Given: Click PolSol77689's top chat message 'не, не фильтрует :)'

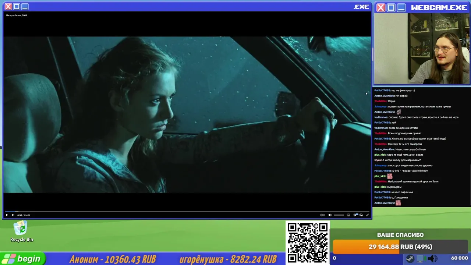Looking at the screenshot, I should (x=403, y=91).
